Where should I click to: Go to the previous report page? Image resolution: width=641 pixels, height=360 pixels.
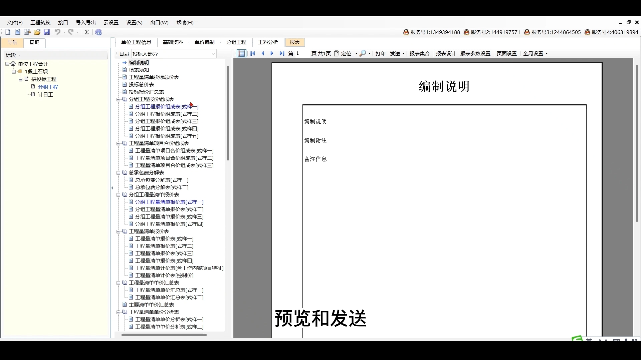pyautogui.click(x=263, y=53)
